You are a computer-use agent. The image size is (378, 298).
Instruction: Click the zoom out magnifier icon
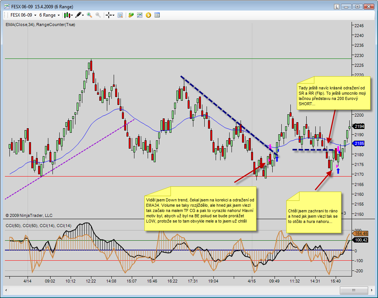[x=98, y=15]
